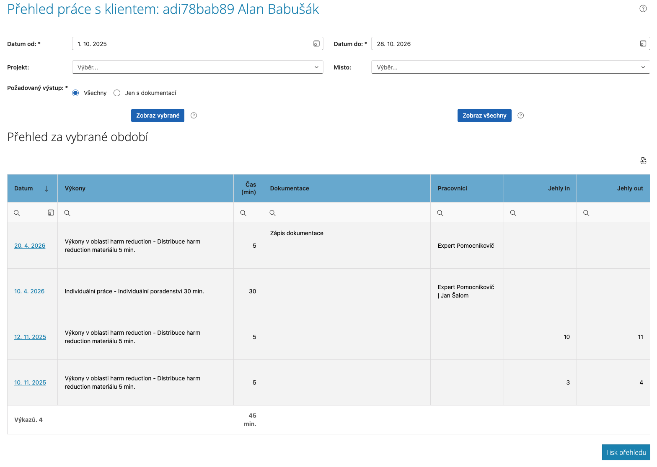Open calendar icon in Datum filter cell
Image resolution: width=657 pixels, height=467 pixels.
click(x=51, y=213)
